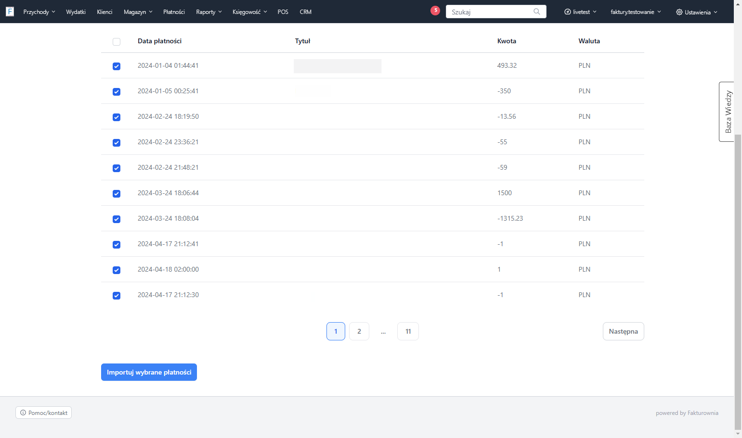Click the search magnifier icon
742x438 pixels.
click(x=537, y=12)
